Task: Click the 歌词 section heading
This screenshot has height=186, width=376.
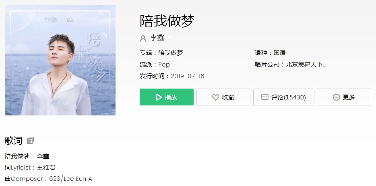Action: pos(13,141)
